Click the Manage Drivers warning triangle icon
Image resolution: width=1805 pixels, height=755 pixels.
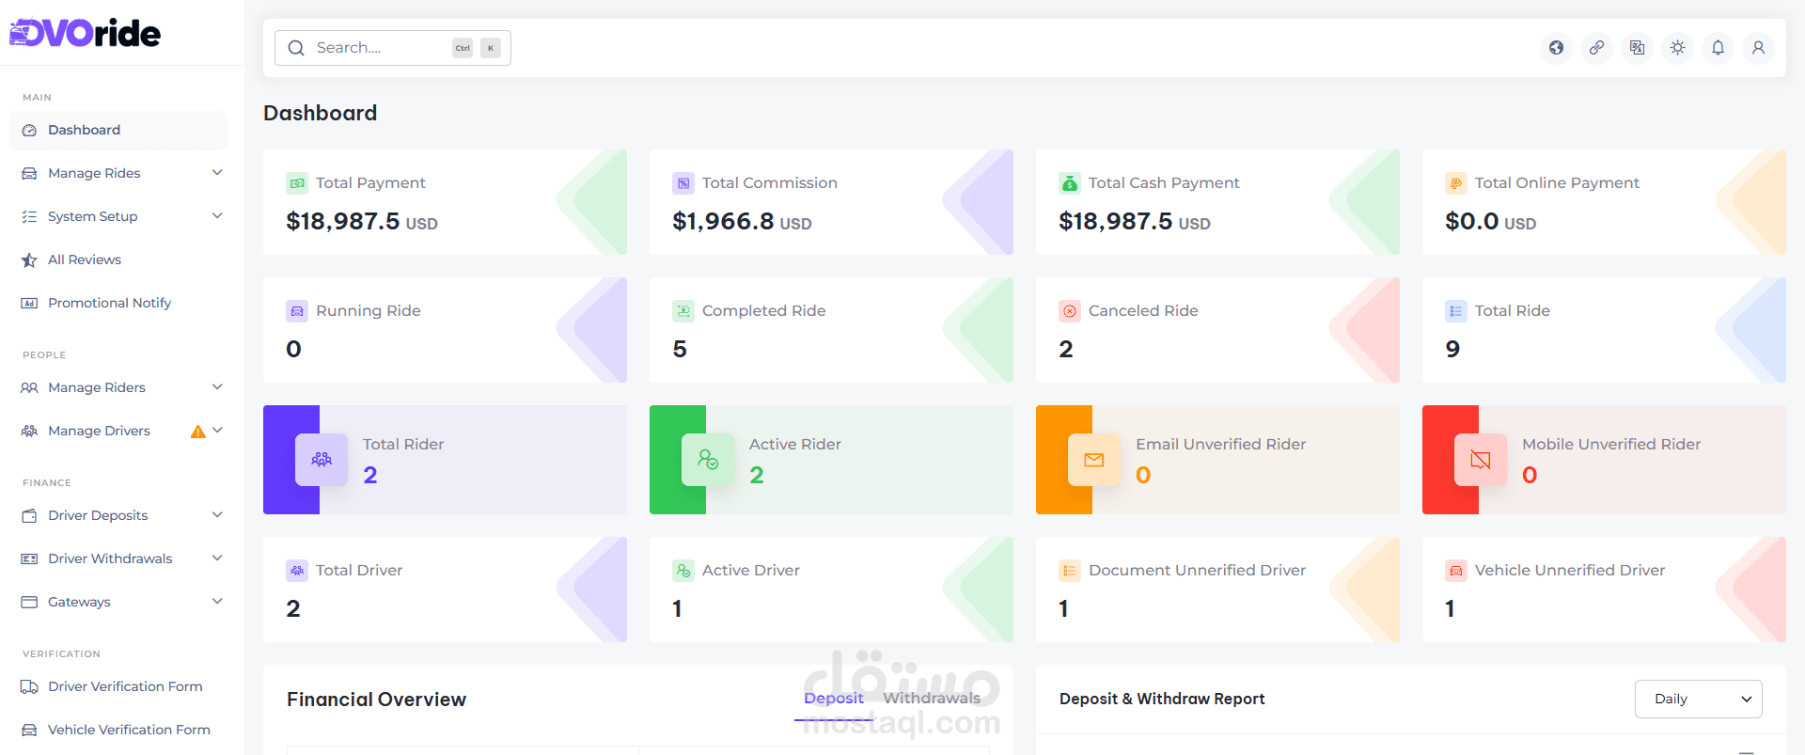pos(198,432)
